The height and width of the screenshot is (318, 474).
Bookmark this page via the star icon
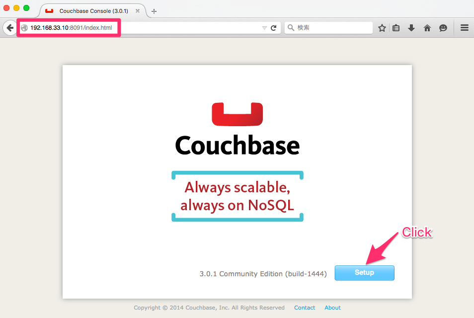point(382,28)
